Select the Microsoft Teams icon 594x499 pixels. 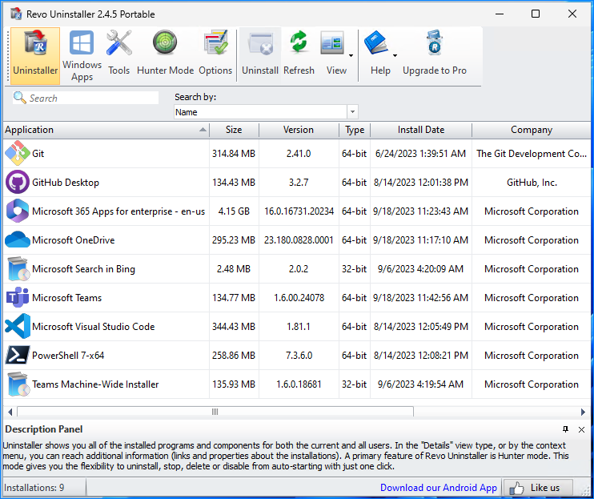[18, 297]
